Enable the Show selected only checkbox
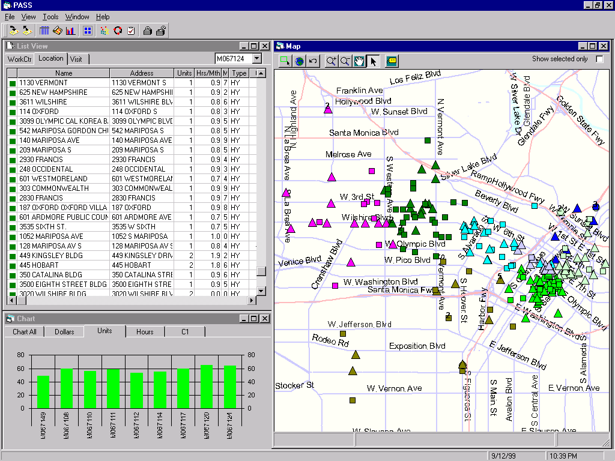 coord(599,59)
